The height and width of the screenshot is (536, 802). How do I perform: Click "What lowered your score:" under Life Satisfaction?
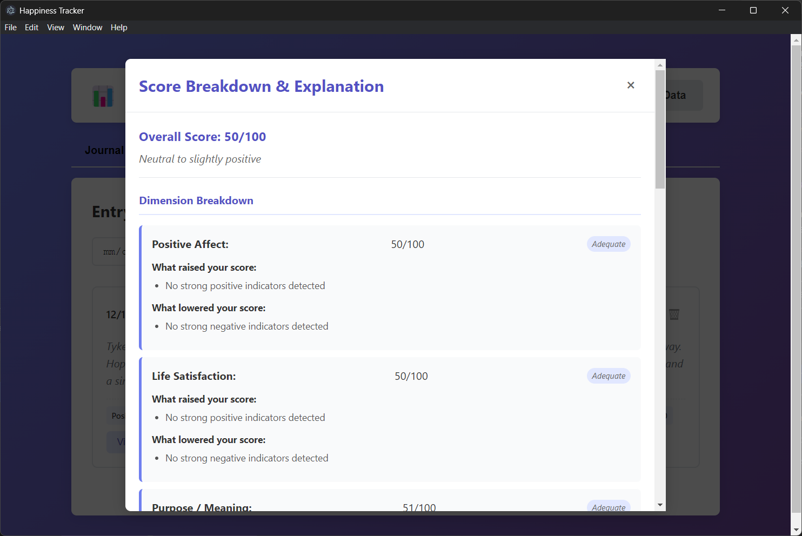pyautogui.click(x=209, y=440)
